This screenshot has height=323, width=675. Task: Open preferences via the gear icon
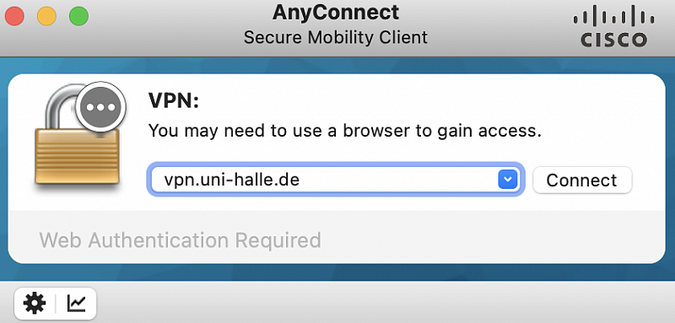tap(35, 304)
